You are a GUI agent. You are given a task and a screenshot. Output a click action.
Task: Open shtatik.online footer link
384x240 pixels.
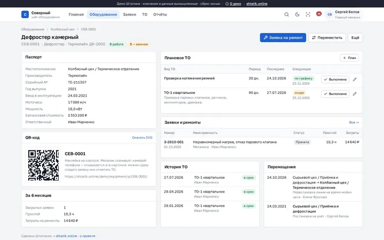(66, 236)
